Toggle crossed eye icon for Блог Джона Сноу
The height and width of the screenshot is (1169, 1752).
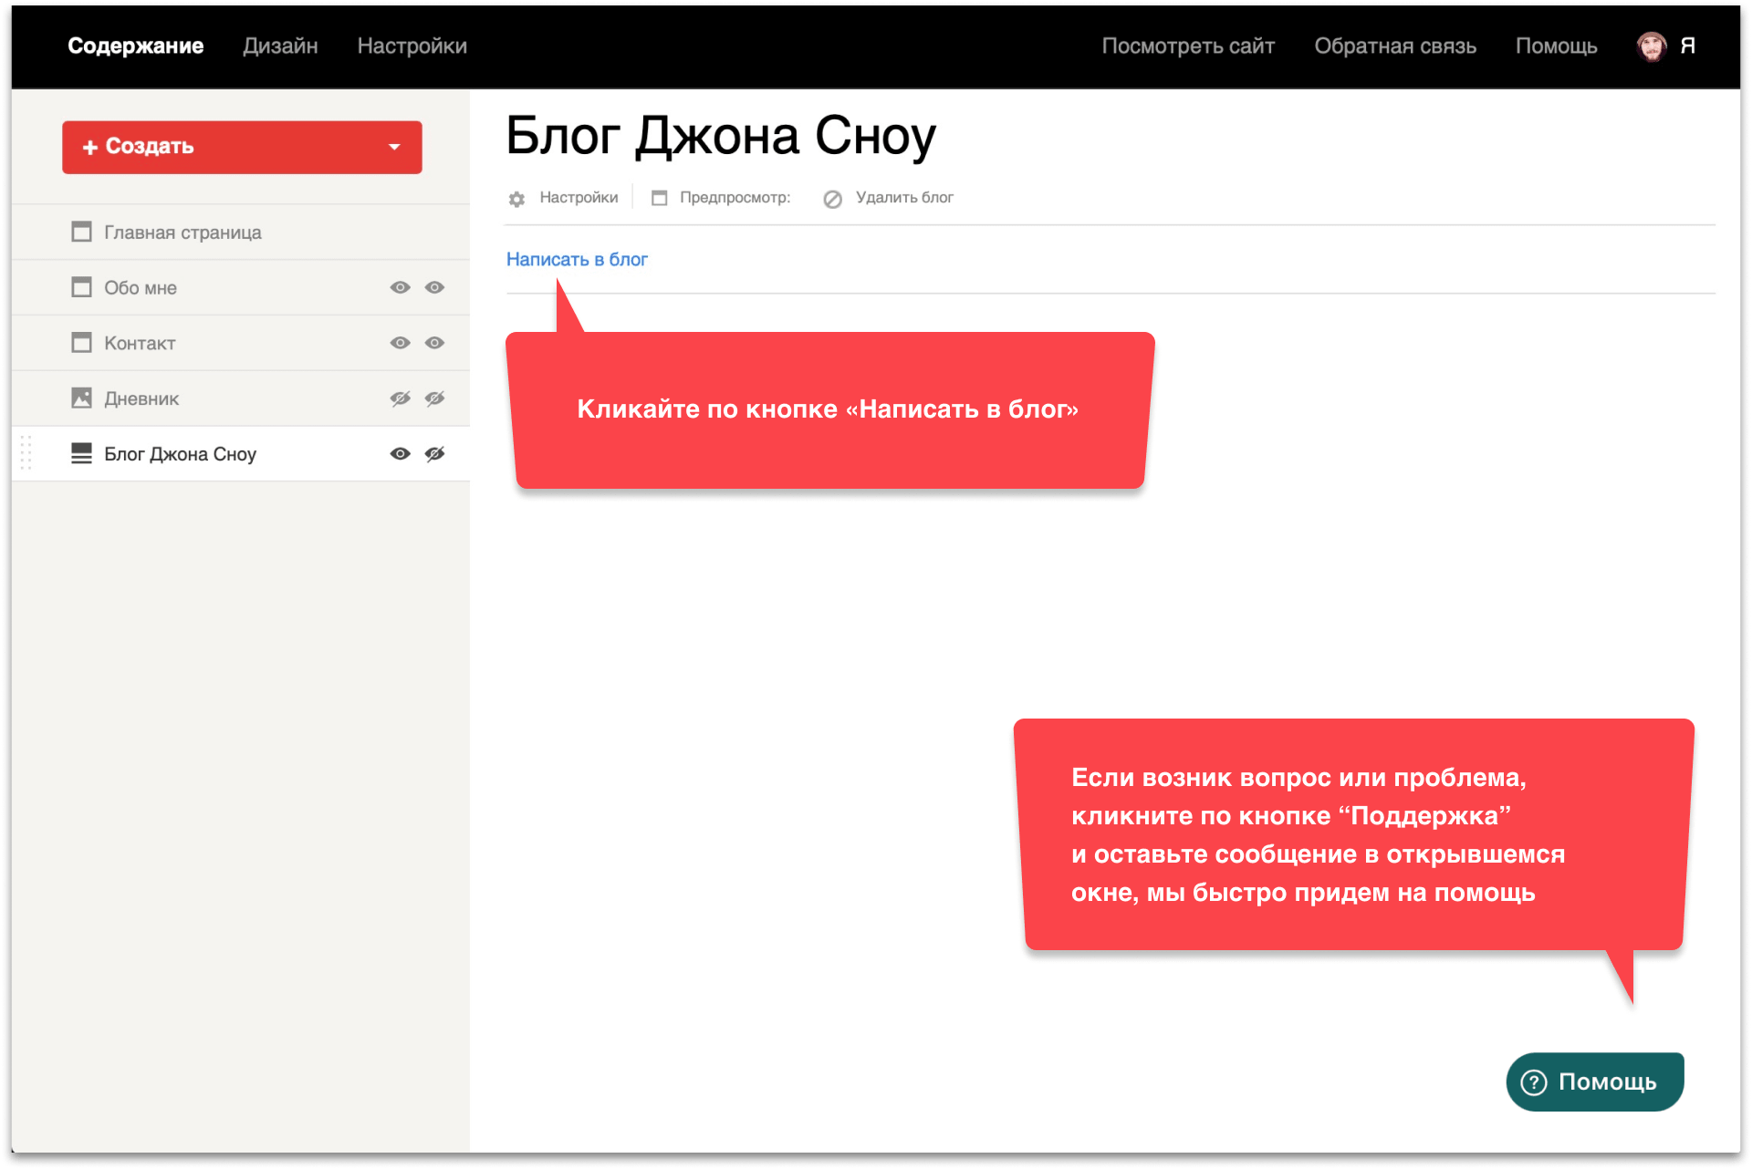tap(434, 453)
